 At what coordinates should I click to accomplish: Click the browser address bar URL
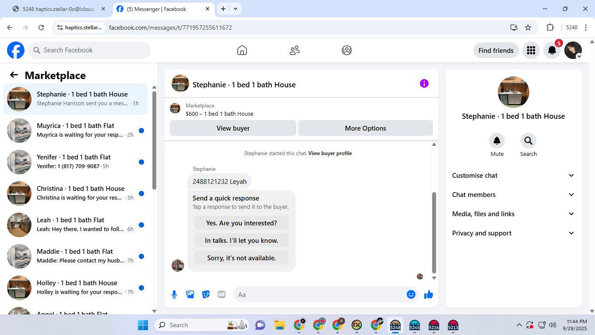pos(170,28)
